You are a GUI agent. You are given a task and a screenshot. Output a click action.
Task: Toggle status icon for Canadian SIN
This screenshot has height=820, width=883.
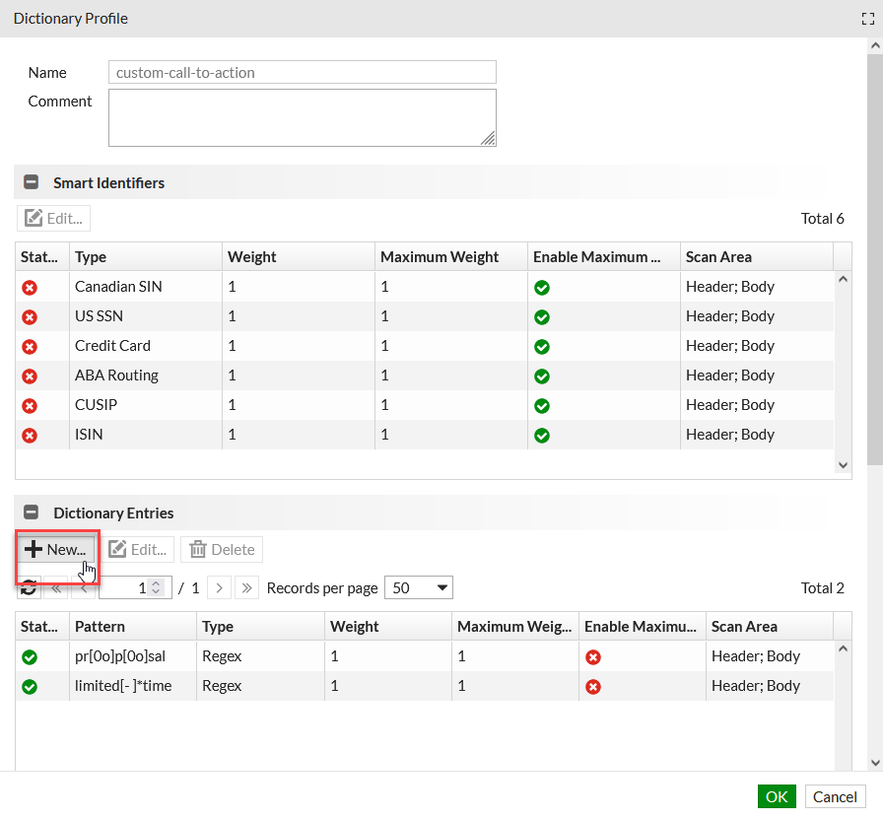30,288
